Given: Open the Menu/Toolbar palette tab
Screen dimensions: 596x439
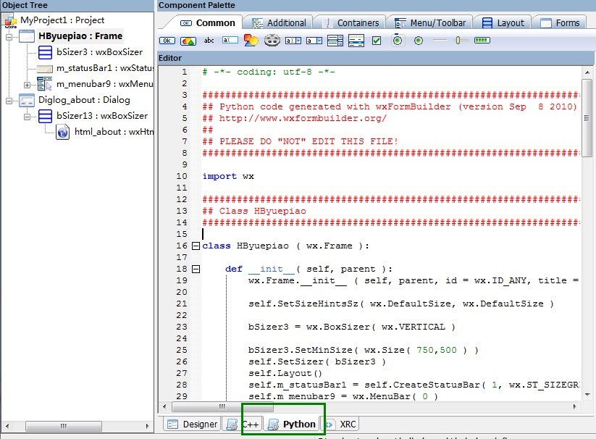Looking at the screenshot, I should [x=430, y=22].
